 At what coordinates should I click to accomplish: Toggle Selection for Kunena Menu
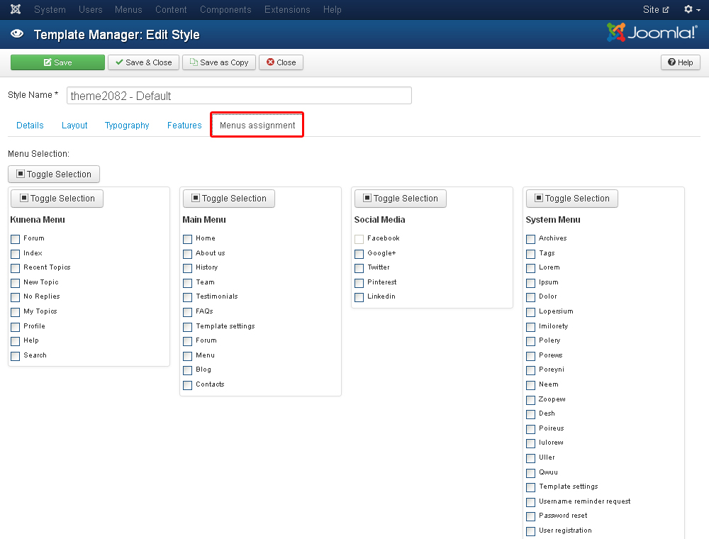57,199
